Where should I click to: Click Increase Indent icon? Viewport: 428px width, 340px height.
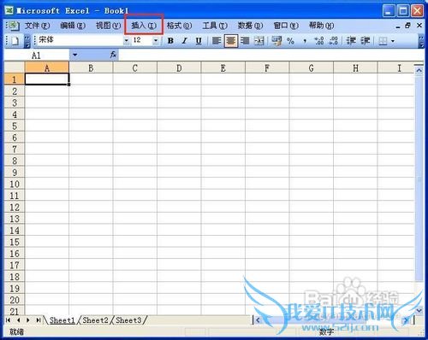point(366,41)
